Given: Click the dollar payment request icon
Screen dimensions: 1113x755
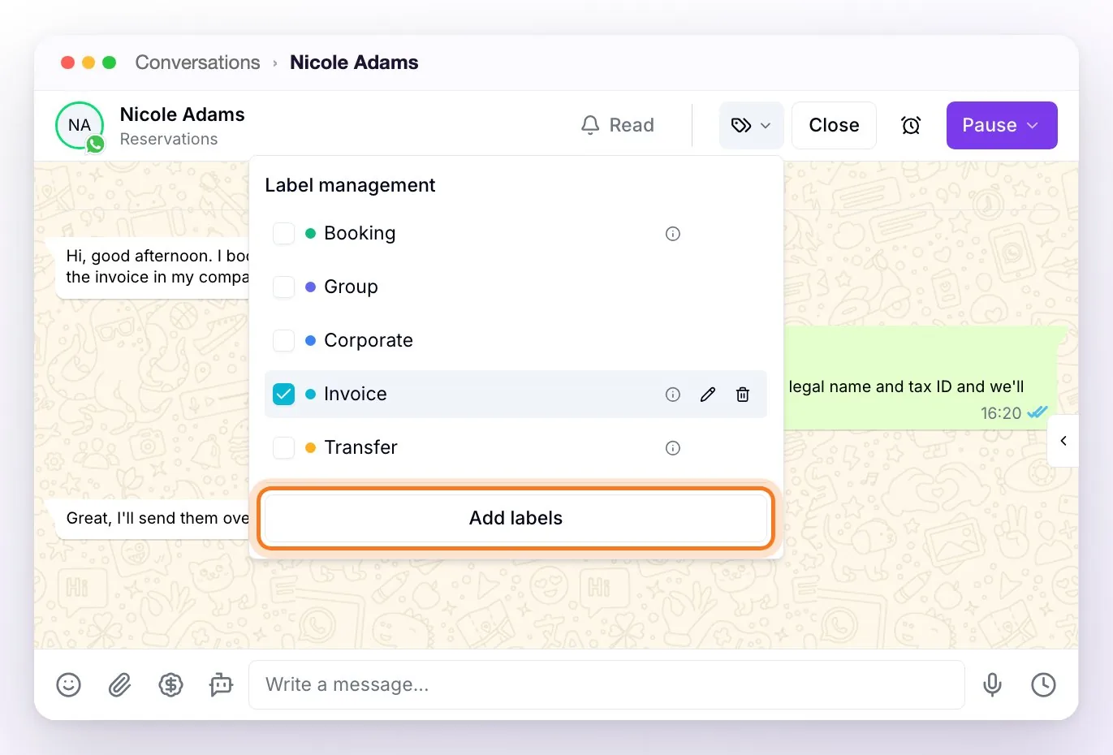Looking at the screenshot, I should [x=170, y=684].
